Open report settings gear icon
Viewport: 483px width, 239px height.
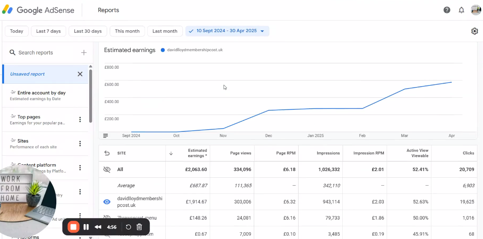[474, 31]
